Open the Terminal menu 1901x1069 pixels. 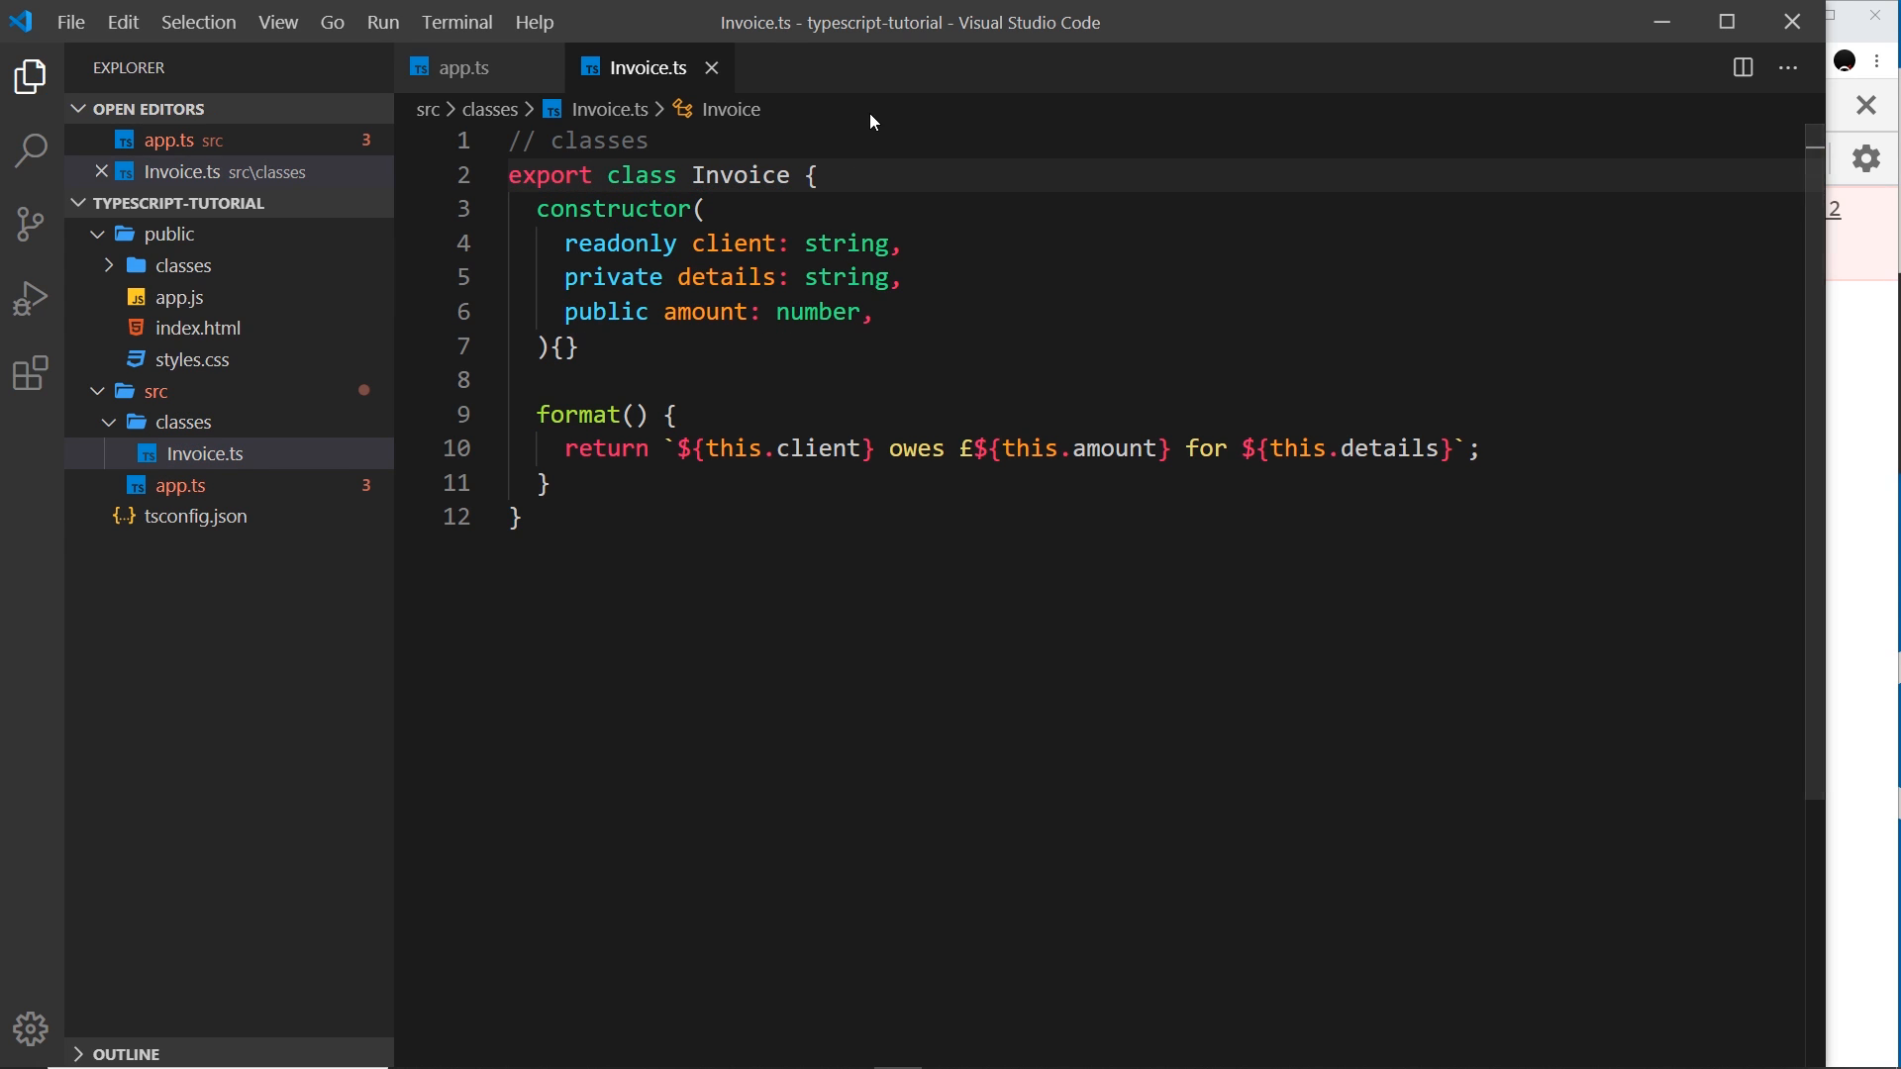(x=456, y=22)
